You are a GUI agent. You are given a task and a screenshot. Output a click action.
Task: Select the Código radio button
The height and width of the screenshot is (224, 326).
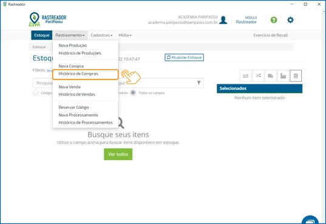point(36,93)
